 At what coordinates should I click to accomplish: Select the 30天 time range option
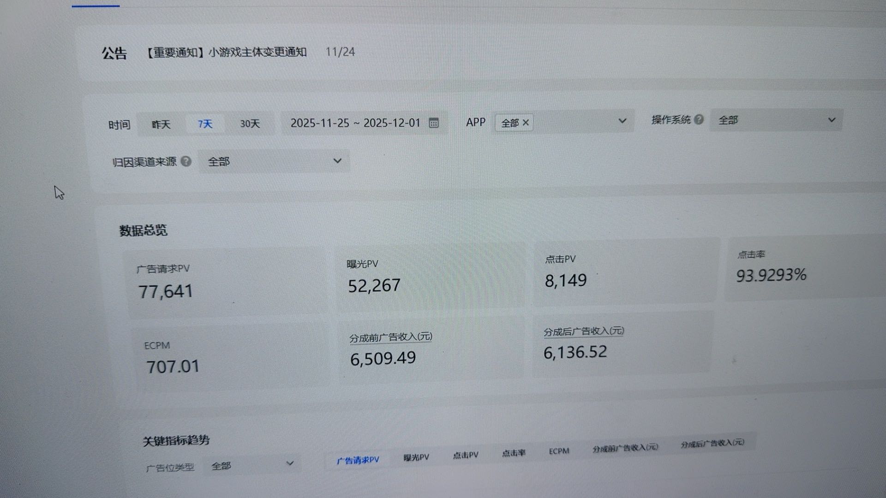[250, 124]
